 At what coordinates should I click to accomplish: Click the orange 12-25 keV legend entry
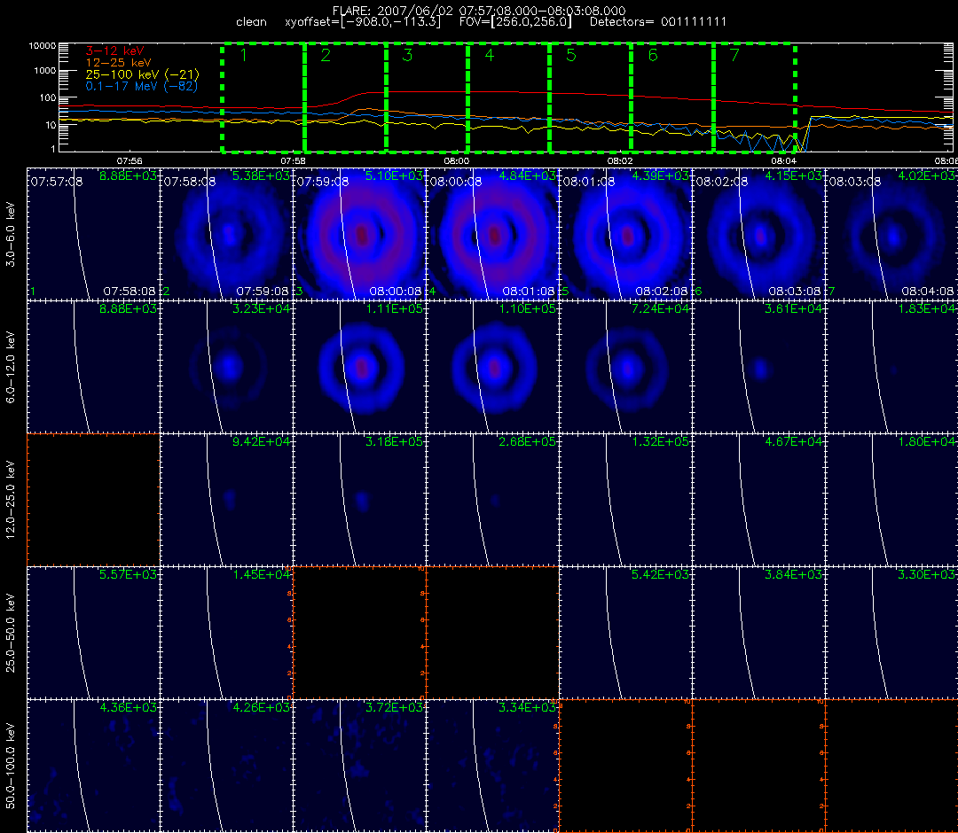[x=119, y=63]
